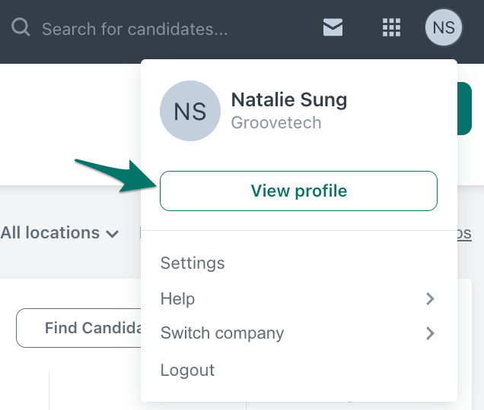Expand the Help submenu
Image resolution: width=484 pixels, height=410 pixels.
coord(178,299)
